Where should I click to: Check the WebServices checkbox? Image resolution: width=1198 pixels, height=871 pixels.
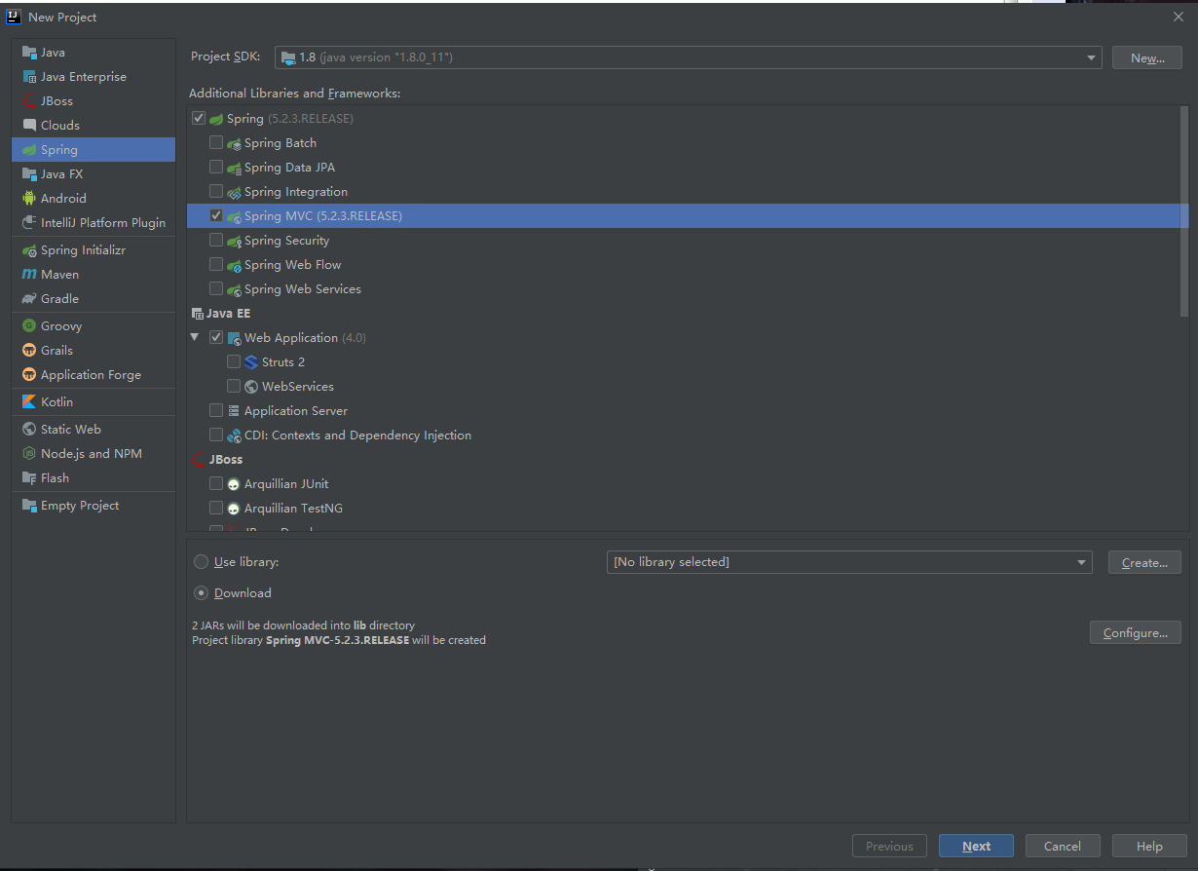point(234,386)
